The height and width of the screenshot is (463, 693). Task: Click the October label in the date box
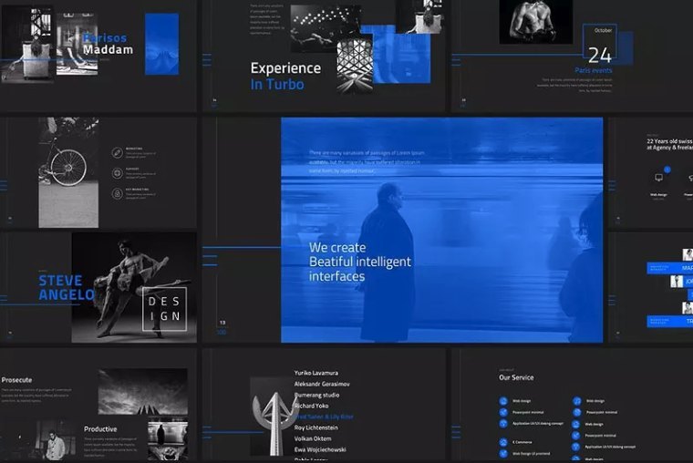tap(603, 30)
